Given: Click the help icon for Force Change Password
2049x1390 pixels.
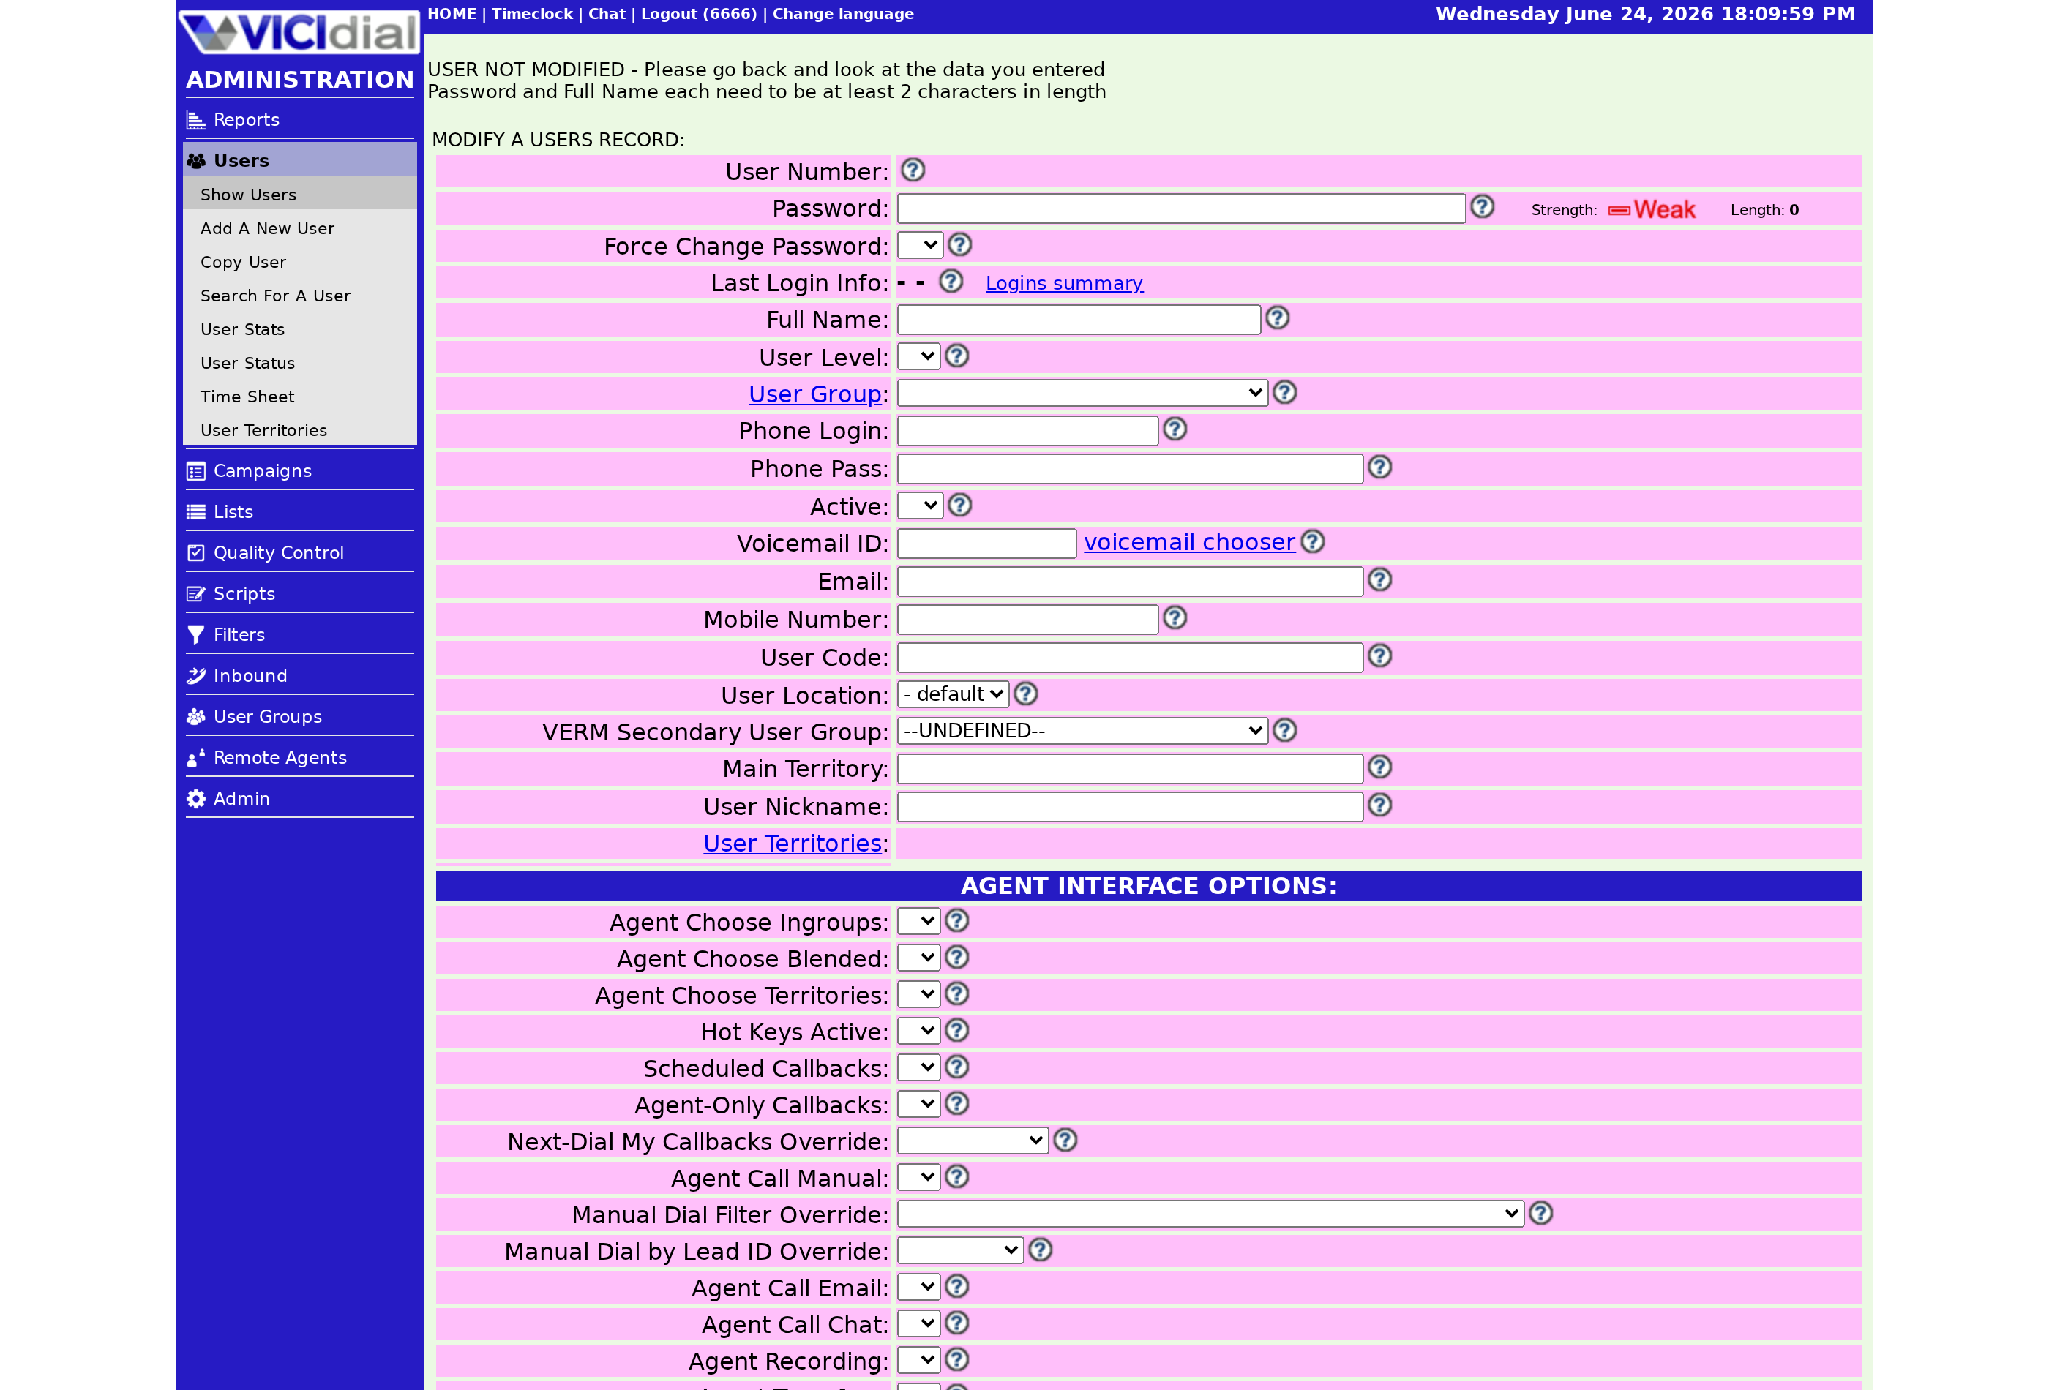Looking at the screenshot, I should point(959,244).
